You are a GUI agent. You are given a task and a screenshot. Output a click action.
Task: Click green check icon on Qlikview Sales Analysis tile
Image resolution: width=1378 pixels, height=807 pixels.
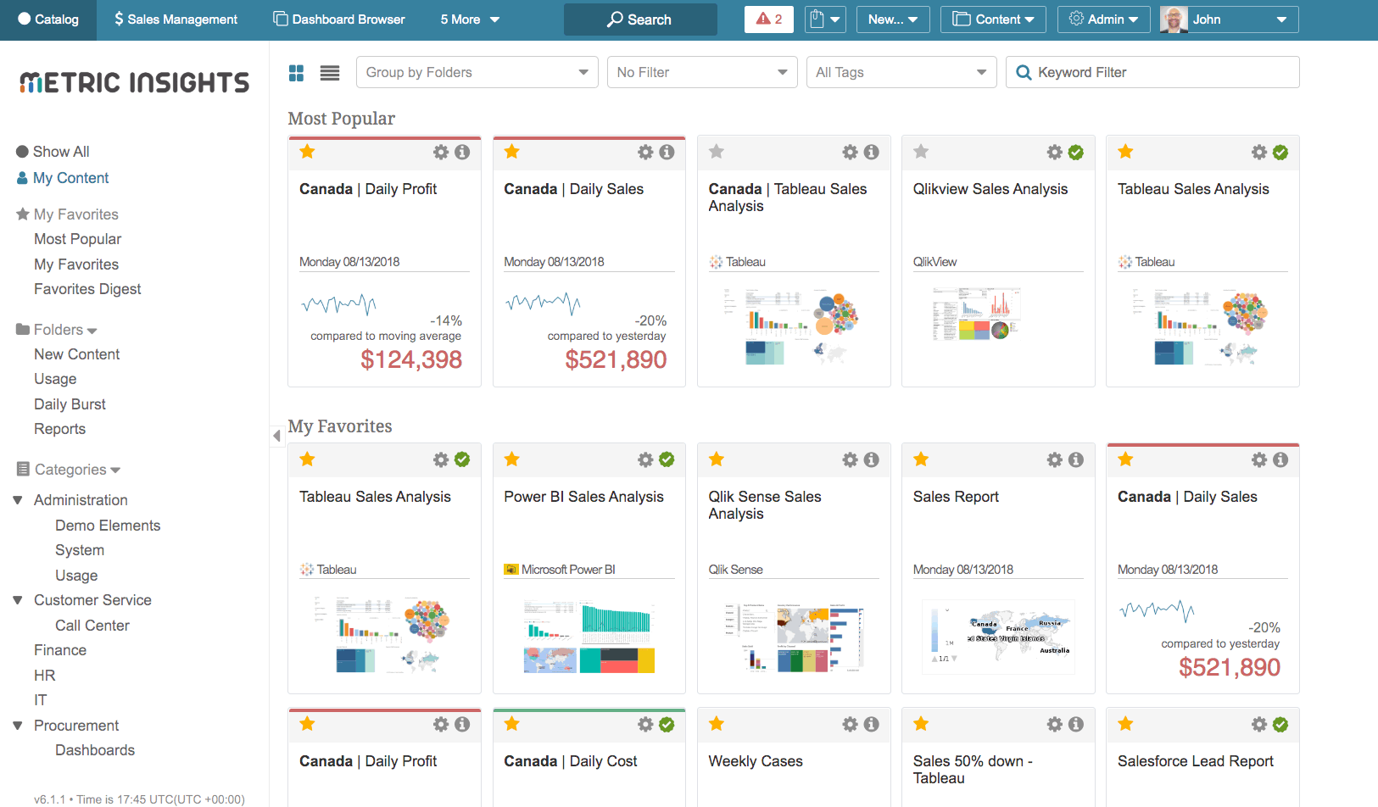[1076, 152]
